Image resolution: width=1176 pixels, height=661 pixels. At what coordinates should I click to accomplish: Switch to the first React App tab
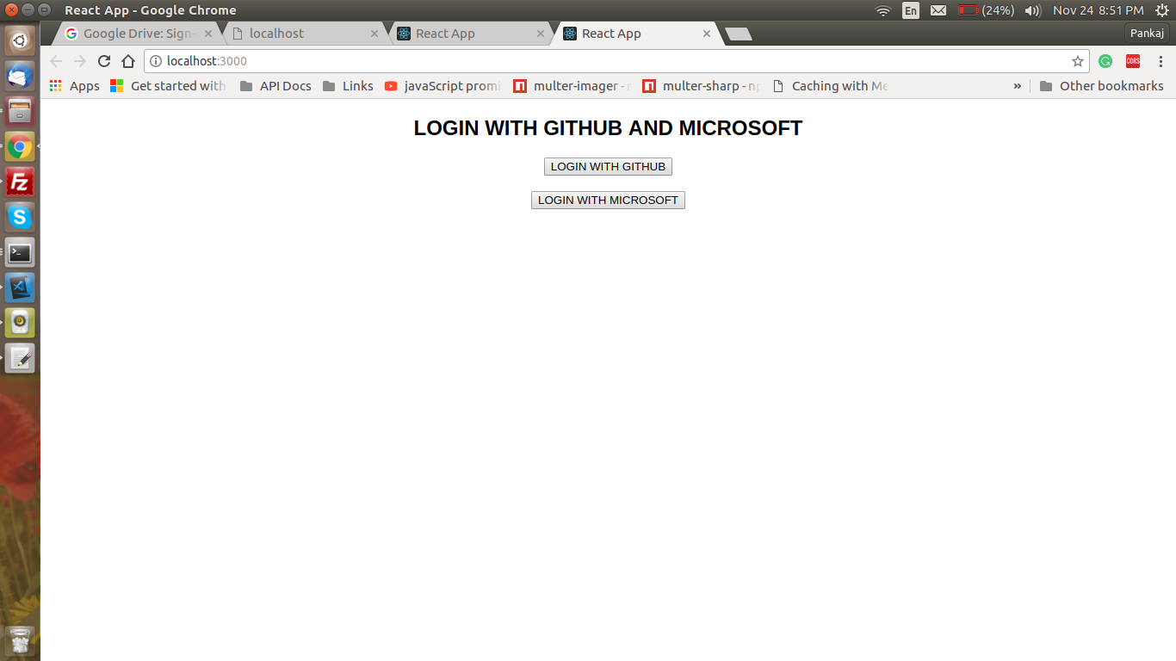(469, 34)
